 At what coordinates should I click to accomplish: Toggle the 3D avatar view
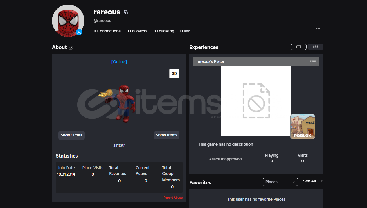(x=174, y=74)
